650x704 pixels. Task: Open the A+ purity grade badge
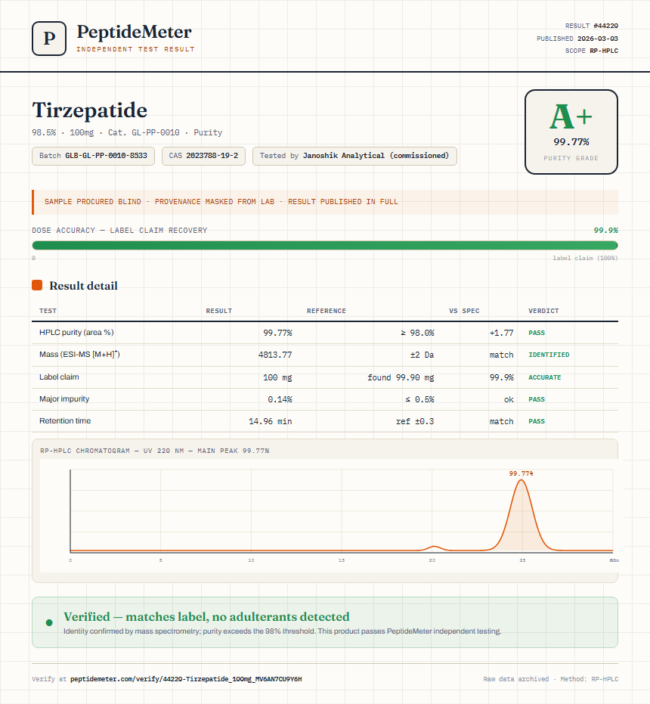[571, 132]
